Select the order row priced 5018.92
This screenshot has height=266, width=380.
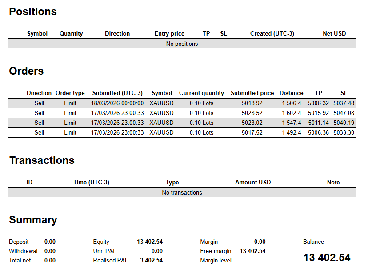click(x=182, y=103)
